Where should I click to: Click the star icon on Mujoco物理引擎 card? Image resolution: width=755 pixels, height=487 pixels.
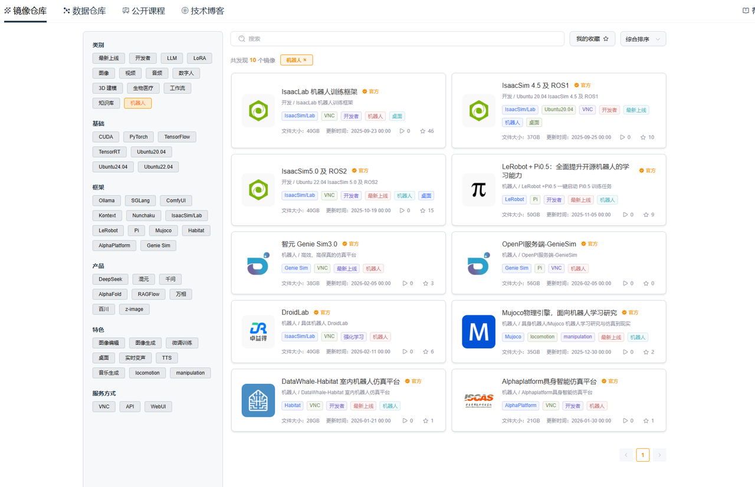(x=646, y=352)
